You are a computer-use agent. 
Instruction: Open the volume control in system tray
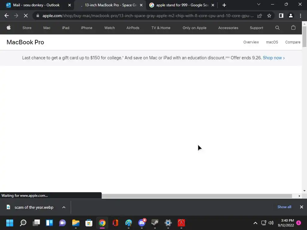point(271,223)
